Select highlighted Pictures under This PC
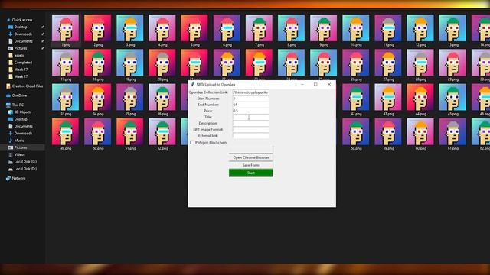The width and height of the screenshot is (490, 275). pyautogui.click(x=21, y=147)
